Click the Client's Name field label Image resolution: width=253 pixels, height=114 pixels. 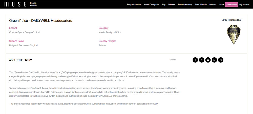coord(16,41)
